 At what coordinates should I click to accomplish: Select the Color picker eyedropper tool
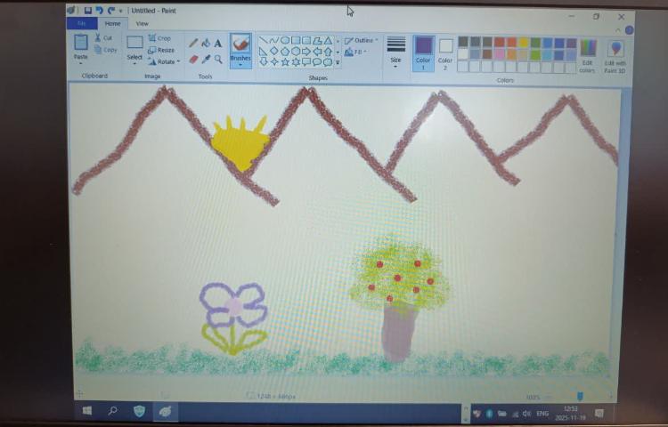(x=206, y=60)
